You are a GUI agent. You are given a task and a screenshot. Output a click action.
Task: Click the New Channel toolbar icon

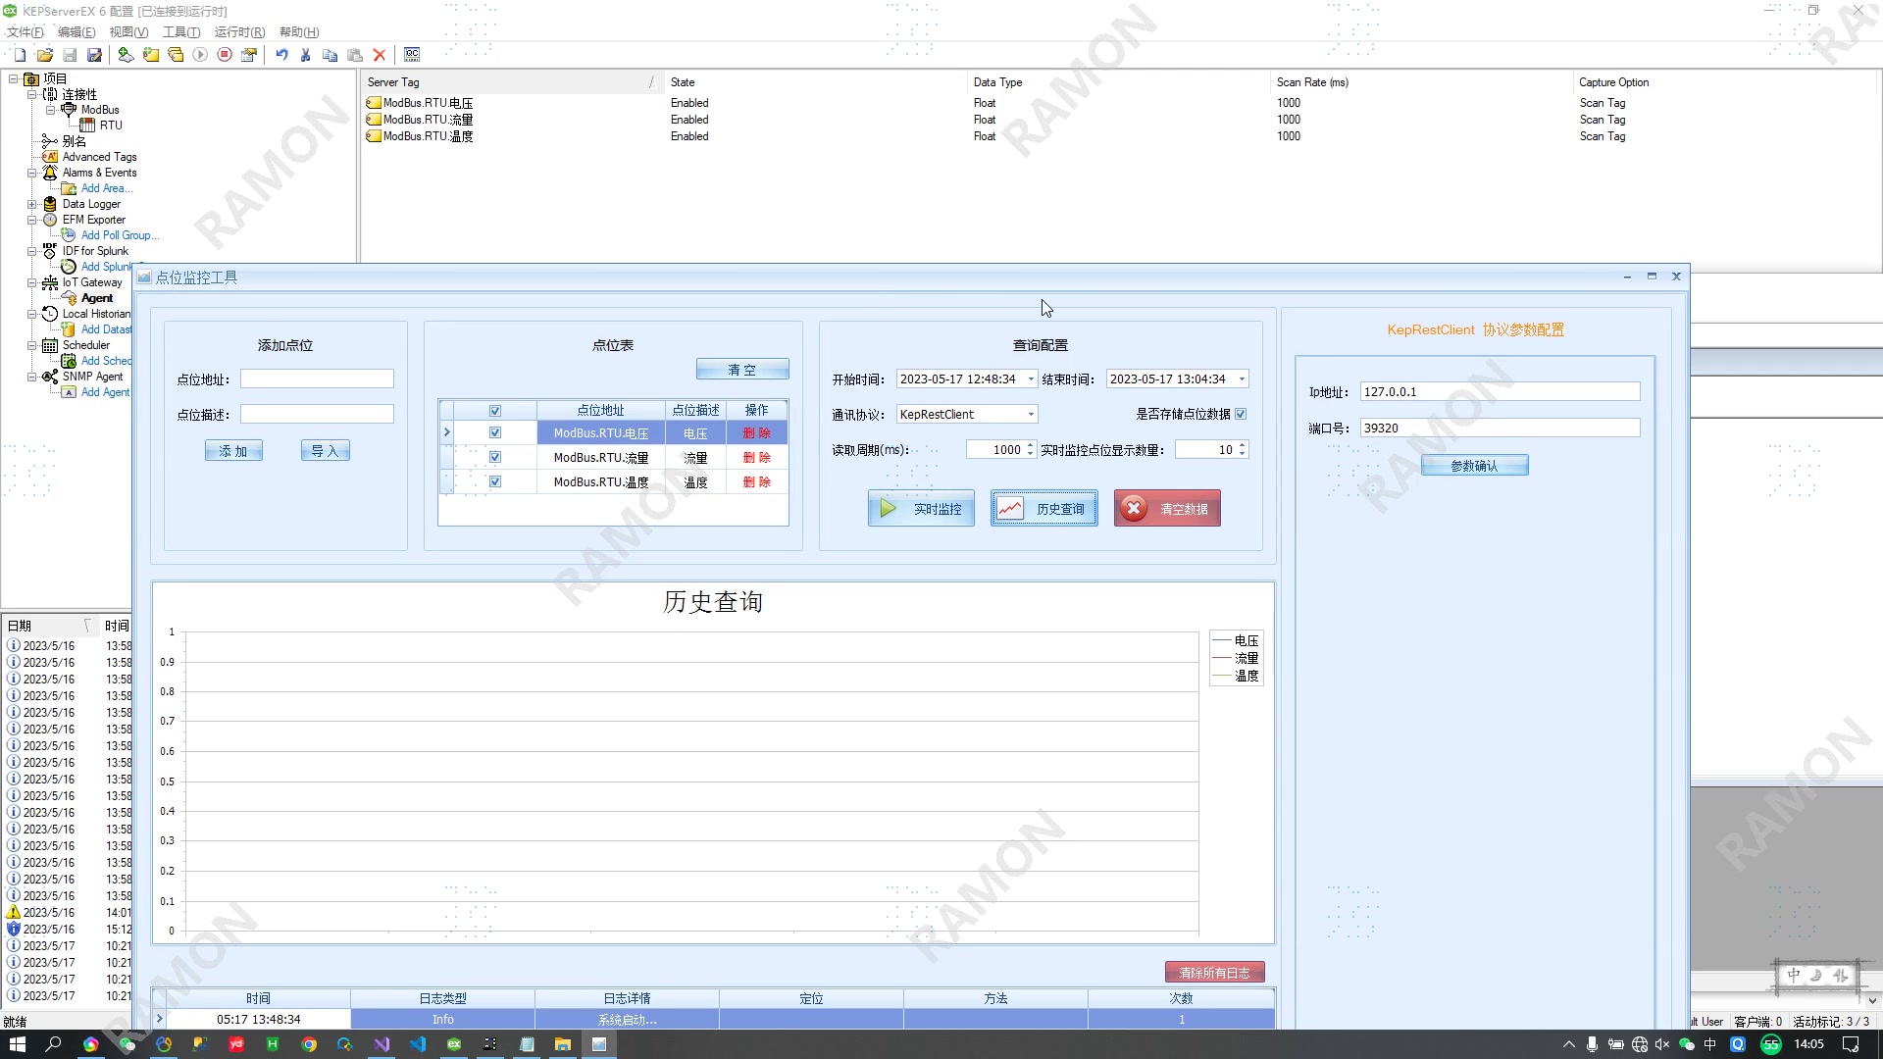click(x=126, y=55)
